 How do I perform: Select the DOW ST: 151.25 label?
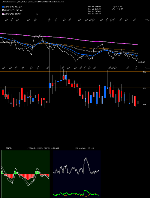pyautogui.click(x=13, y=7)
